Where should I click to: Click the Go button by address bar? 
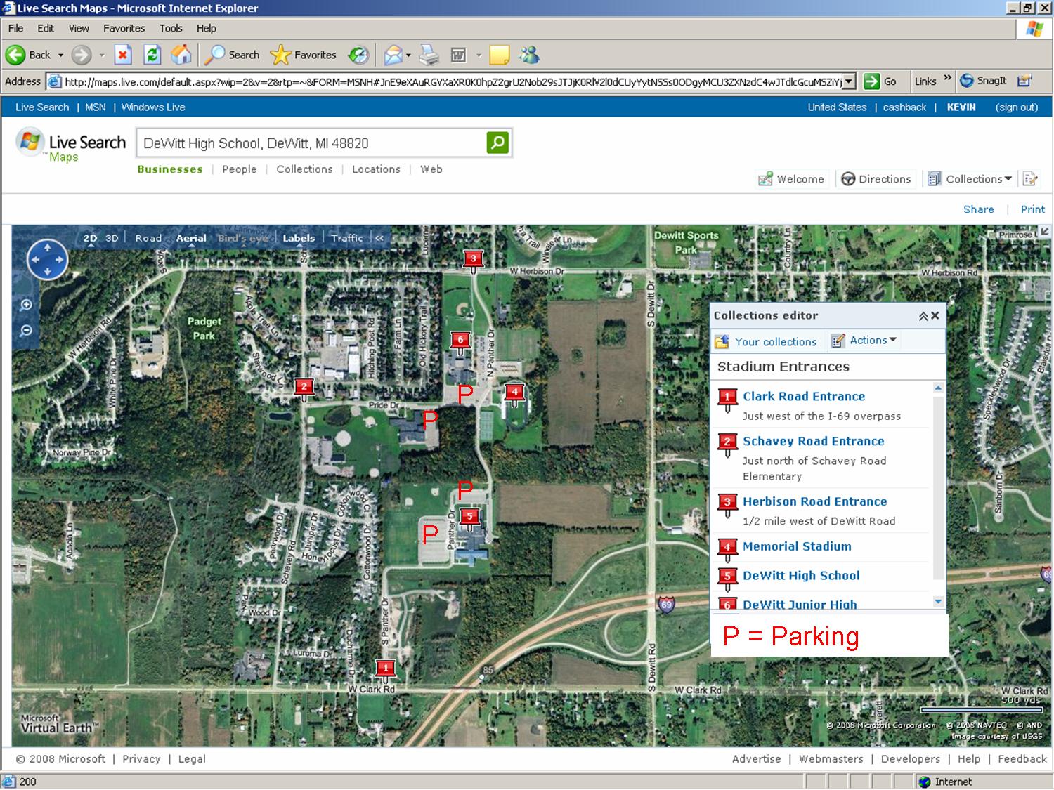(880, 81)
